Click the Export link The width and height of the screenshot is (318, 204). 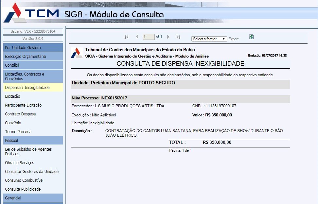[233, 39]
